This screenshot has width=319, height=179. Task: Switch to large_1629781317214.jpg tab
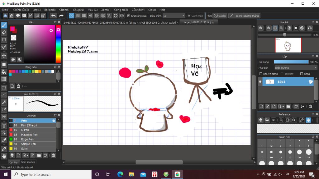[x=198, y=22]
